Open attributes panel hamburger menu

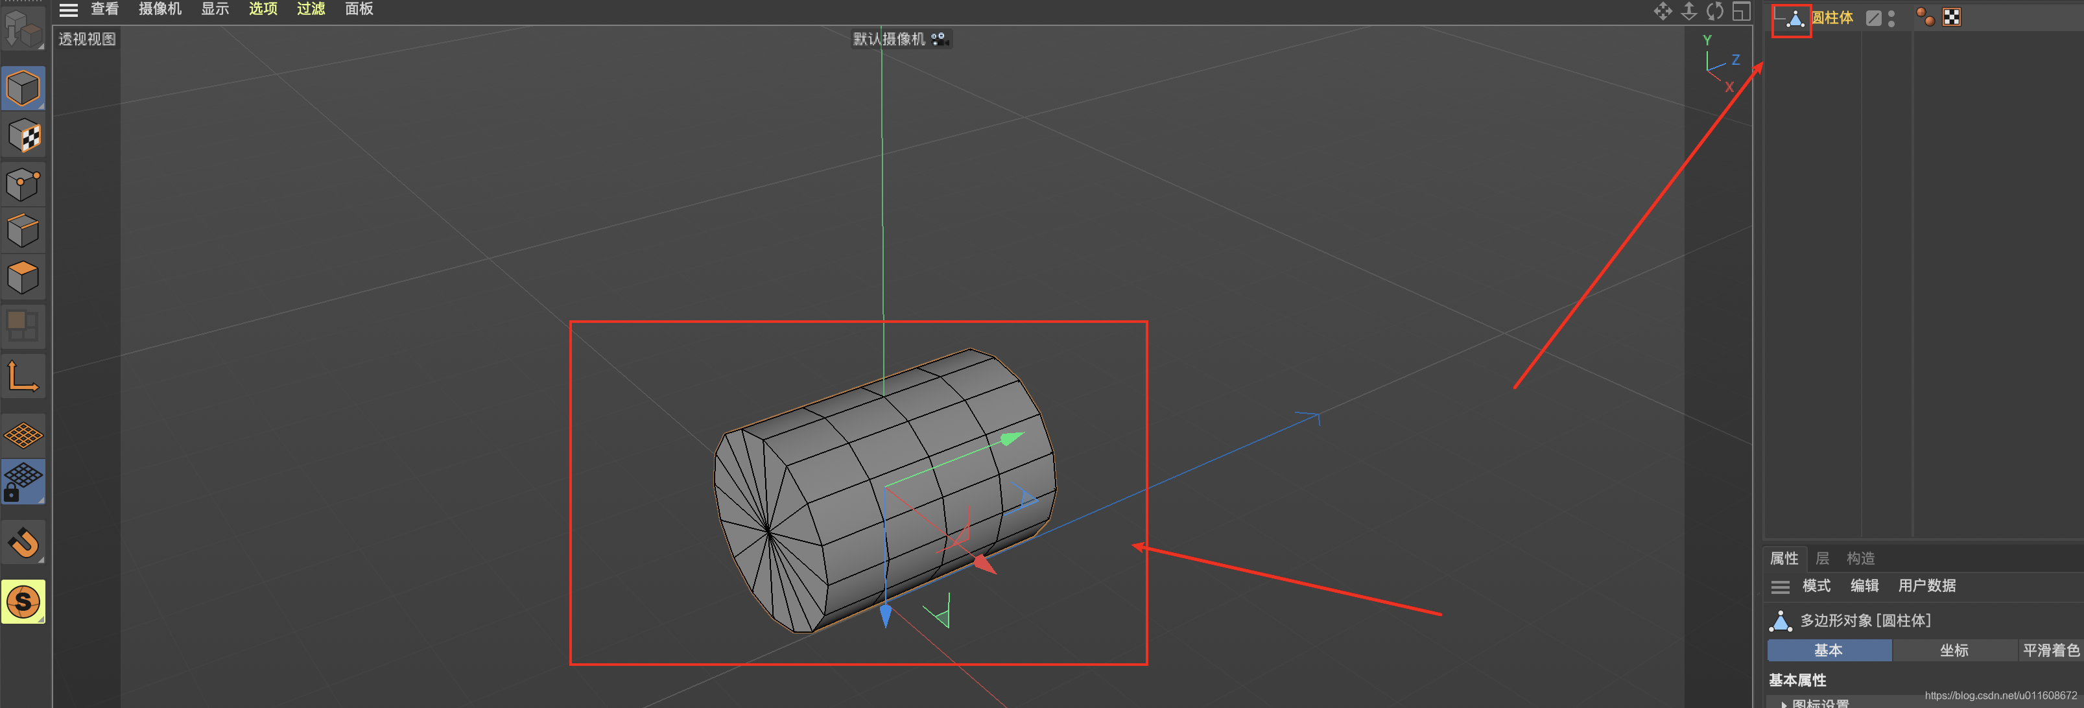[1780, 586]
